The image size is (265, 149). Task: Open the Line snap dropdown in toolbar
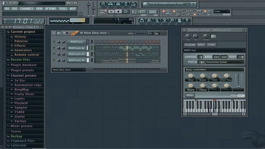[x=222, y=12]
